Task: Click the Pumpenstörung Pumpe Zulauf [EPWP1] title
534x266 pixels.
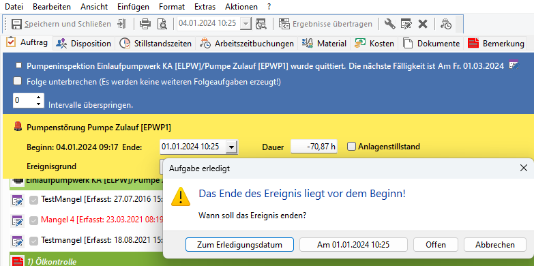Action: (x=99, y=128)
